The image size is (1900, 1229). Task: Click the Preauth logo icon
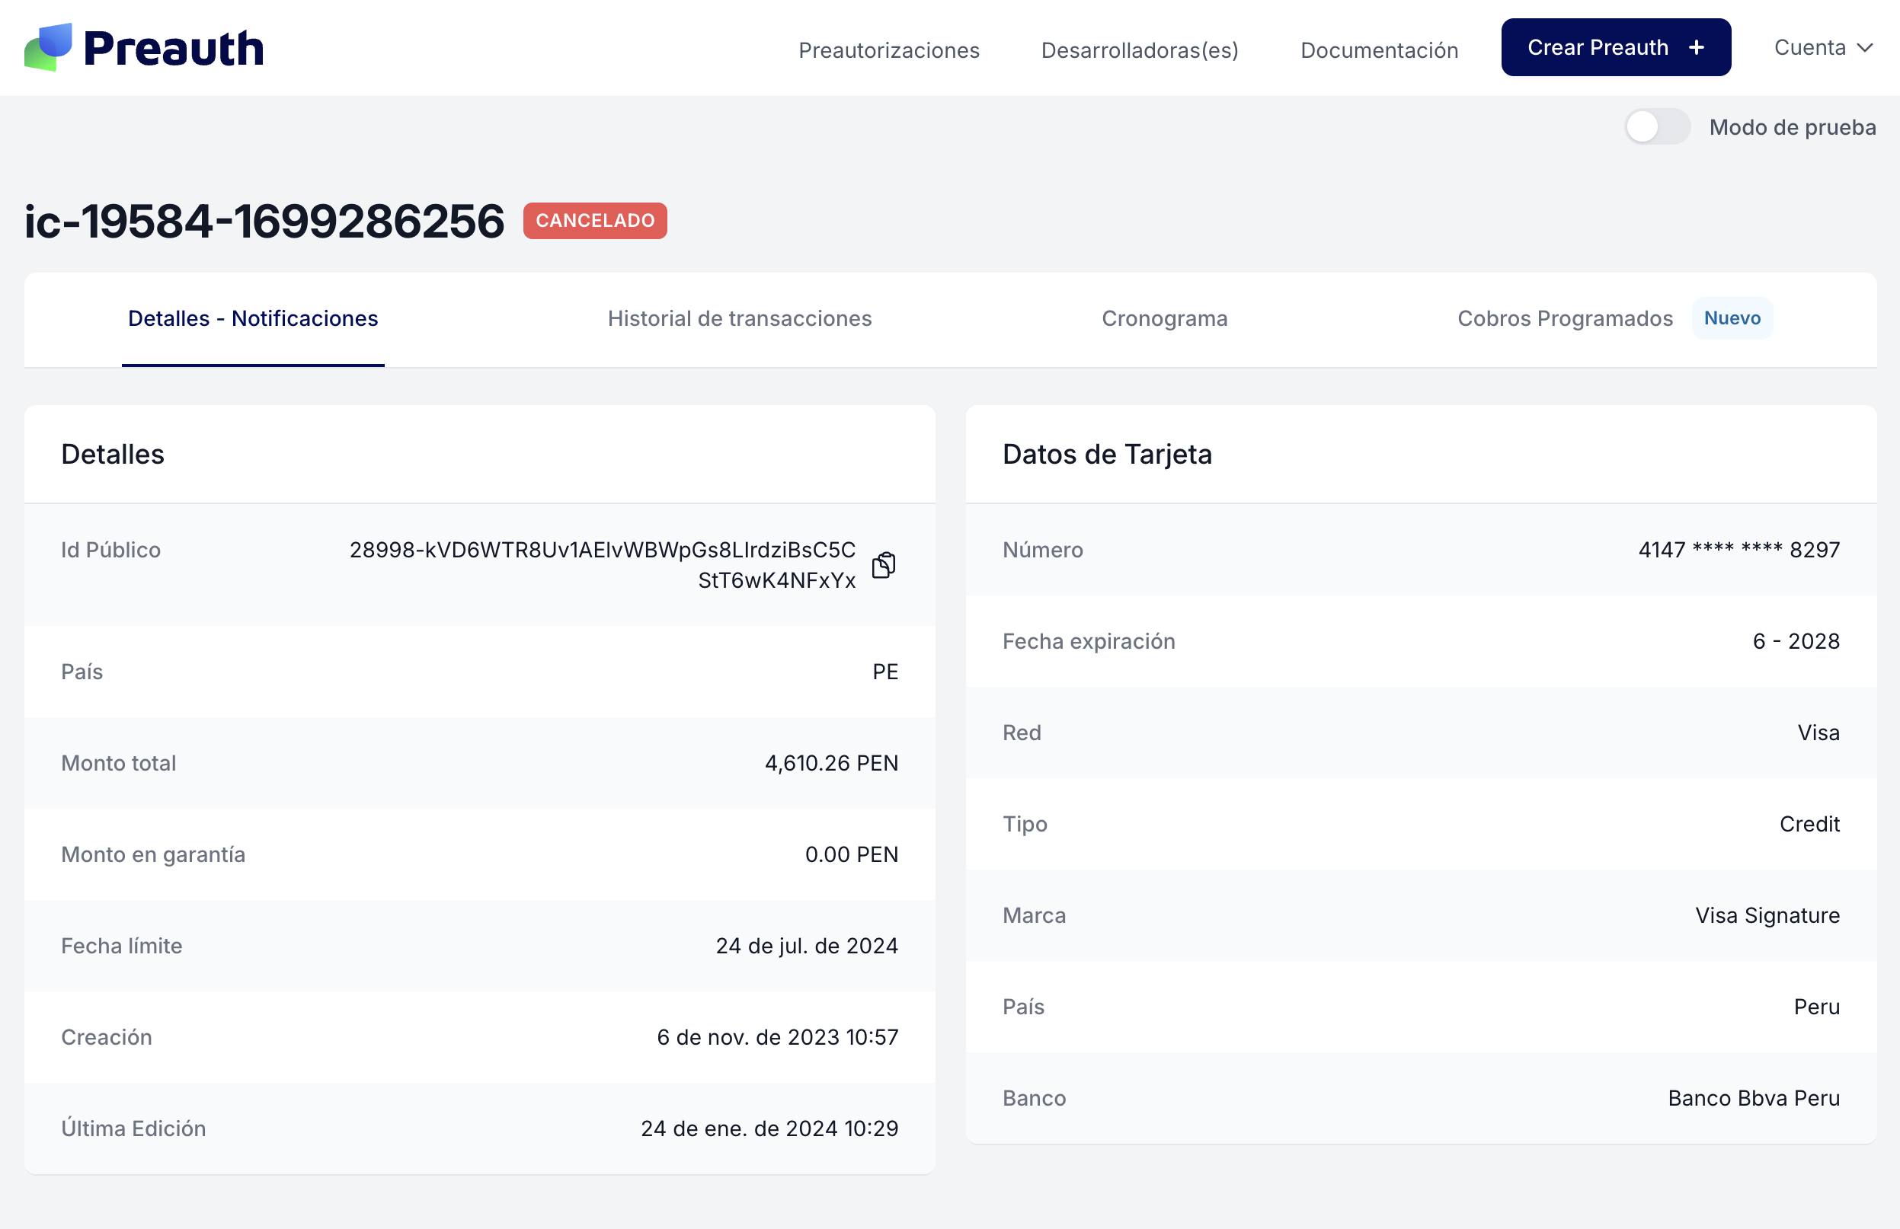(x=50, y=47)
